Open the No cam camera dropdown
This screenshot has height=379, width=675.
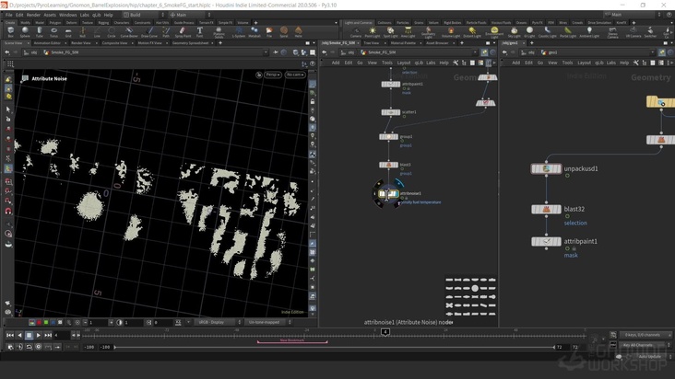tap(295, 75)
